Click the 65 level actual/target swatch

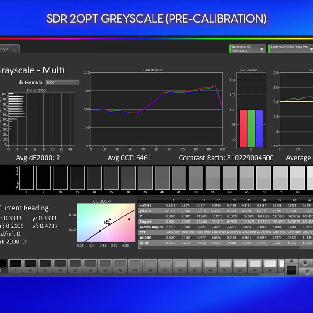tap(247, 178)
